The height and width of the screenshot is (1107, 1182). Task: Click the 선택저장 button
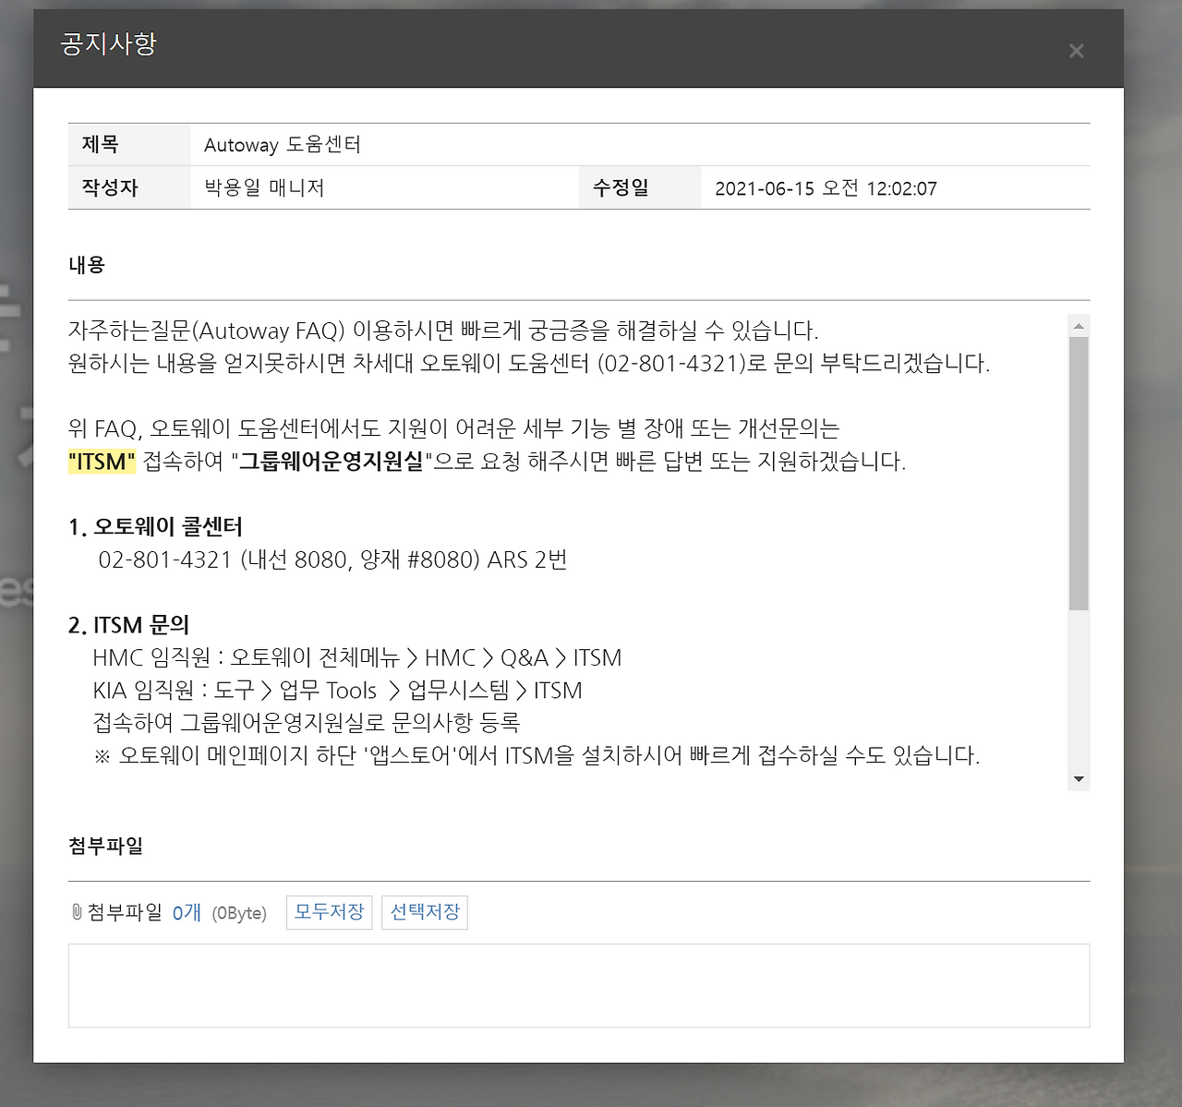pyautogui.click(x=424, y=912)
